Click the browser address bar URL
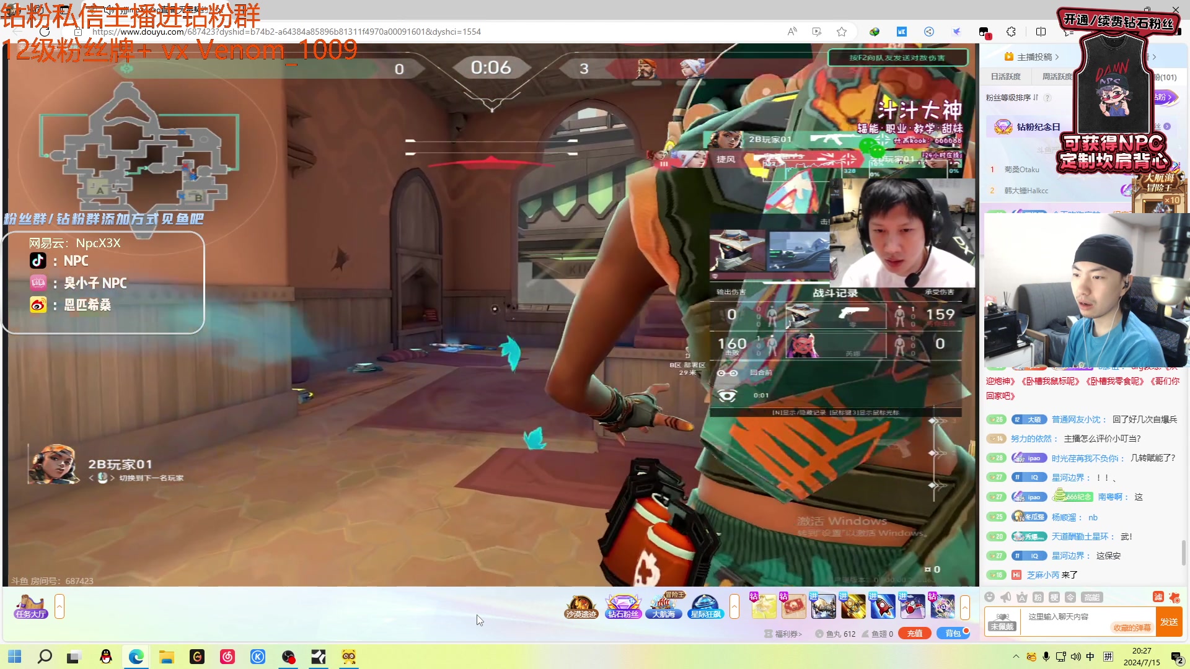1190x669 pixels. pyautogui.click(x=286, y=32)
